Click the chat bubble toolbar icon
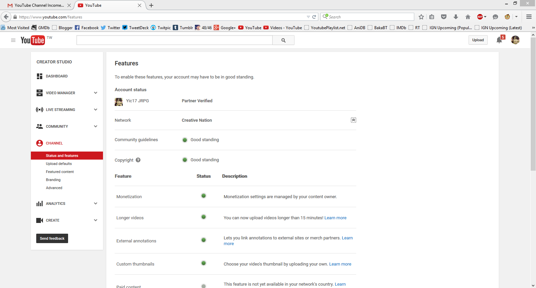The width and height of the screenshot is (536, 288). coord(495,17)
